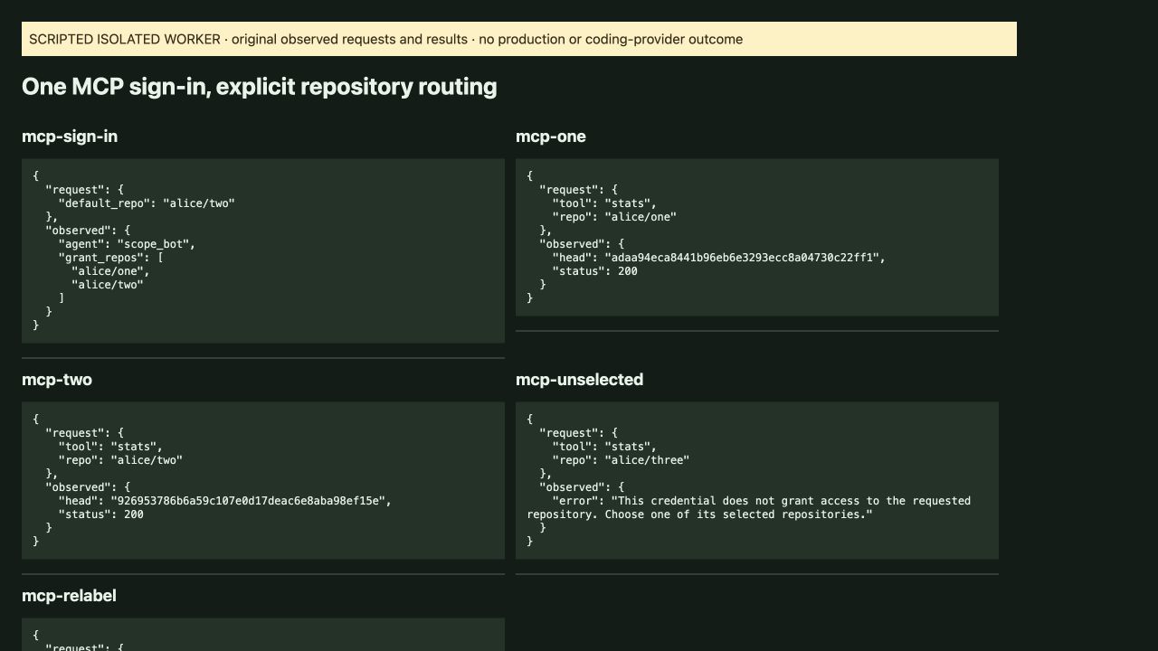Click the "status": 200 line in mcp-two
The width and height of the screenshot is (1158, 651).
(101, 514)
